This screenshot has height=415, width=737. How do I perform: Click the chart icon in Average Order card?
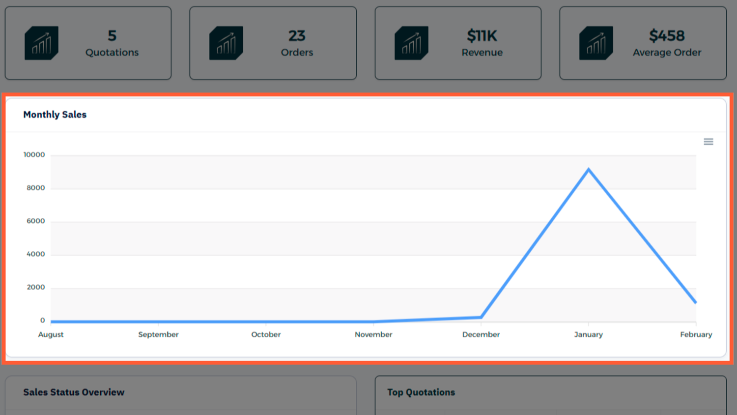point(596,43)
